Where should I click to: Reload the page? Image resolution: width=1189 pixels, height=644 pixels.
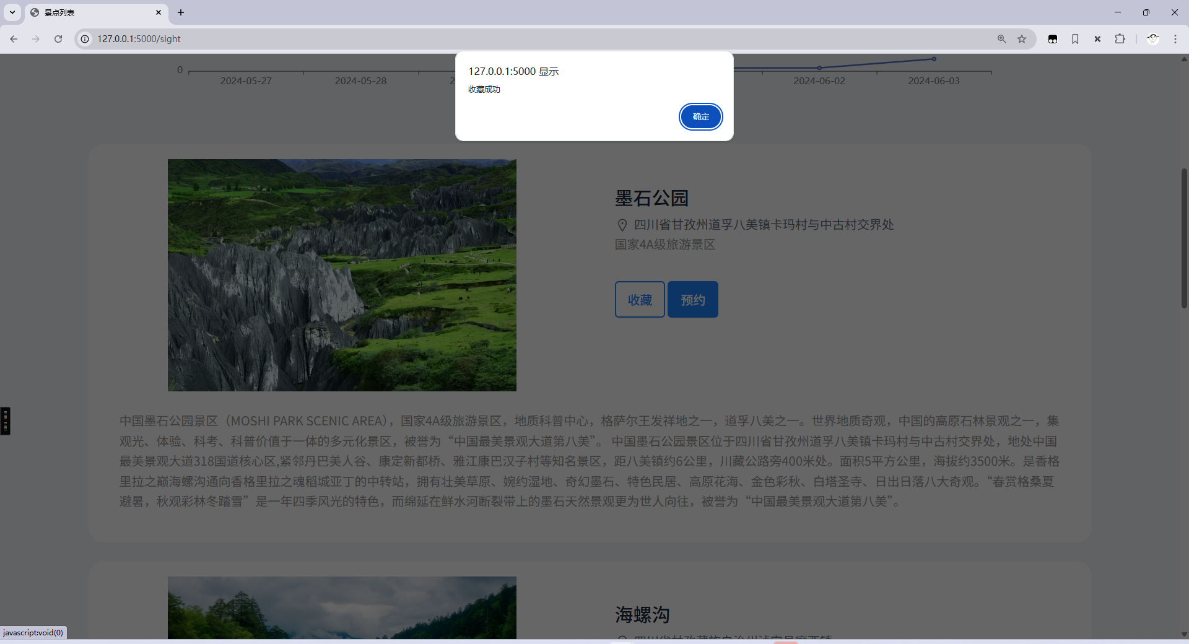(58, 39)
